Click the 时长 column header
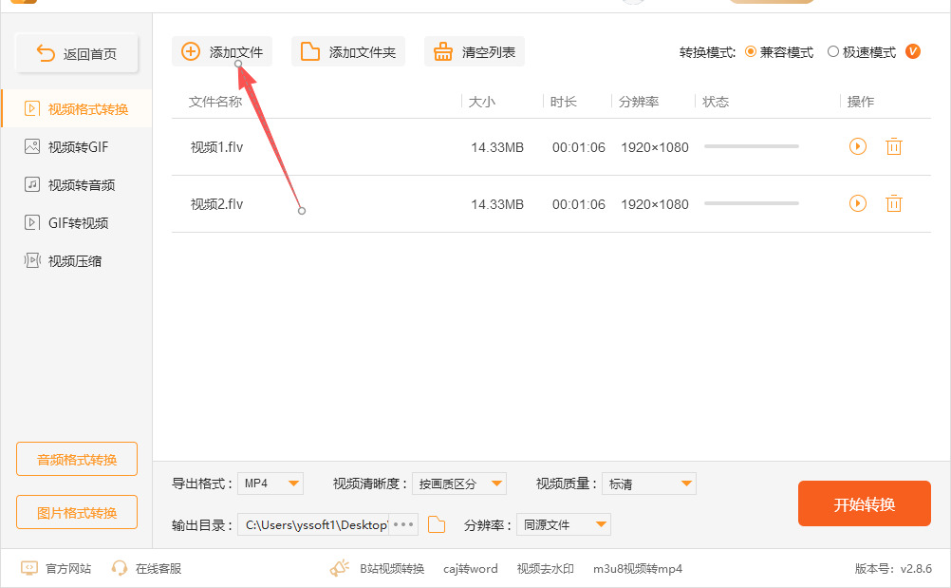This screenshot has height=588, width=951. pyautogui.click(x=563, y=102)
